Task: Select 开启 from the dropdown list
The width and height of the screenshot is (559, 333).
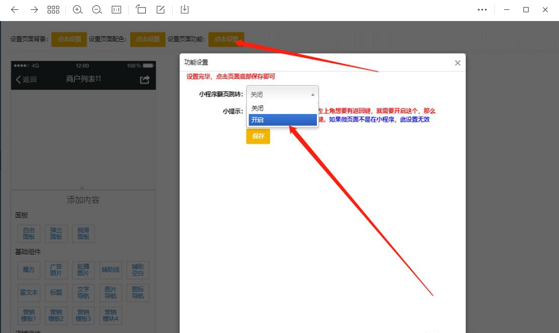Action: pyautogui.click(x=282, y=120)
